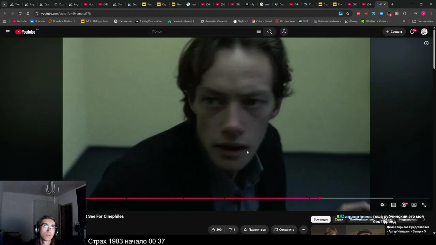Open the 7TV extension icon
The height and width of the screenshot is (245, 436).
pyautogui.click(x=374, y=14)
